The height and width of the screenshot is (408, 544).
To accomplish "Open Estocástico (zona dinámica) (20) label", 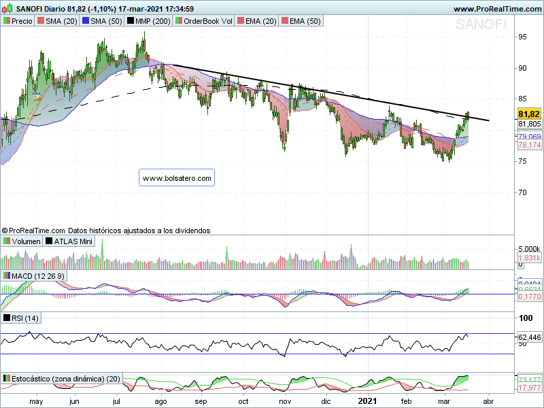I will [62, 379].
